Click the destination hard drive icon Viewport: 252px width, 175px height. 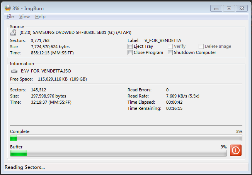coord(14,71)
